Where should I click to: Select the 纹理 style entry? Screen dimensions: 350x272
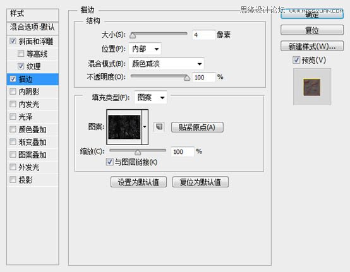(33, 66)
